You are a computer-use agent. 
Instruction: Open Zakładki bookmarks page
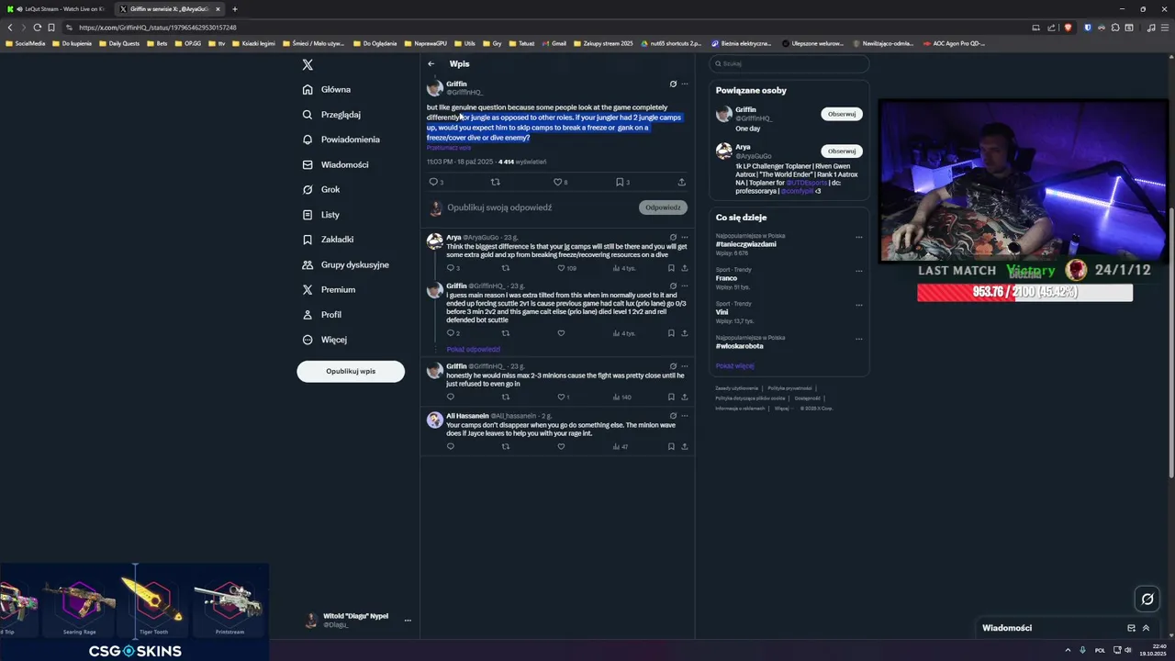tap(328, 239)
